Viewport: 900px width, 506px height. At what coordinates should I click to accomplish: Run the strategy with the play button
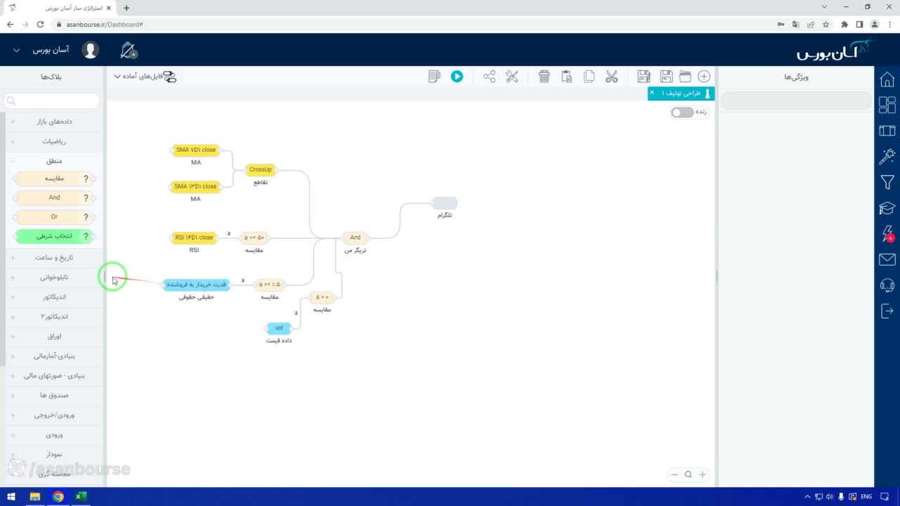(x=457, y=77)
